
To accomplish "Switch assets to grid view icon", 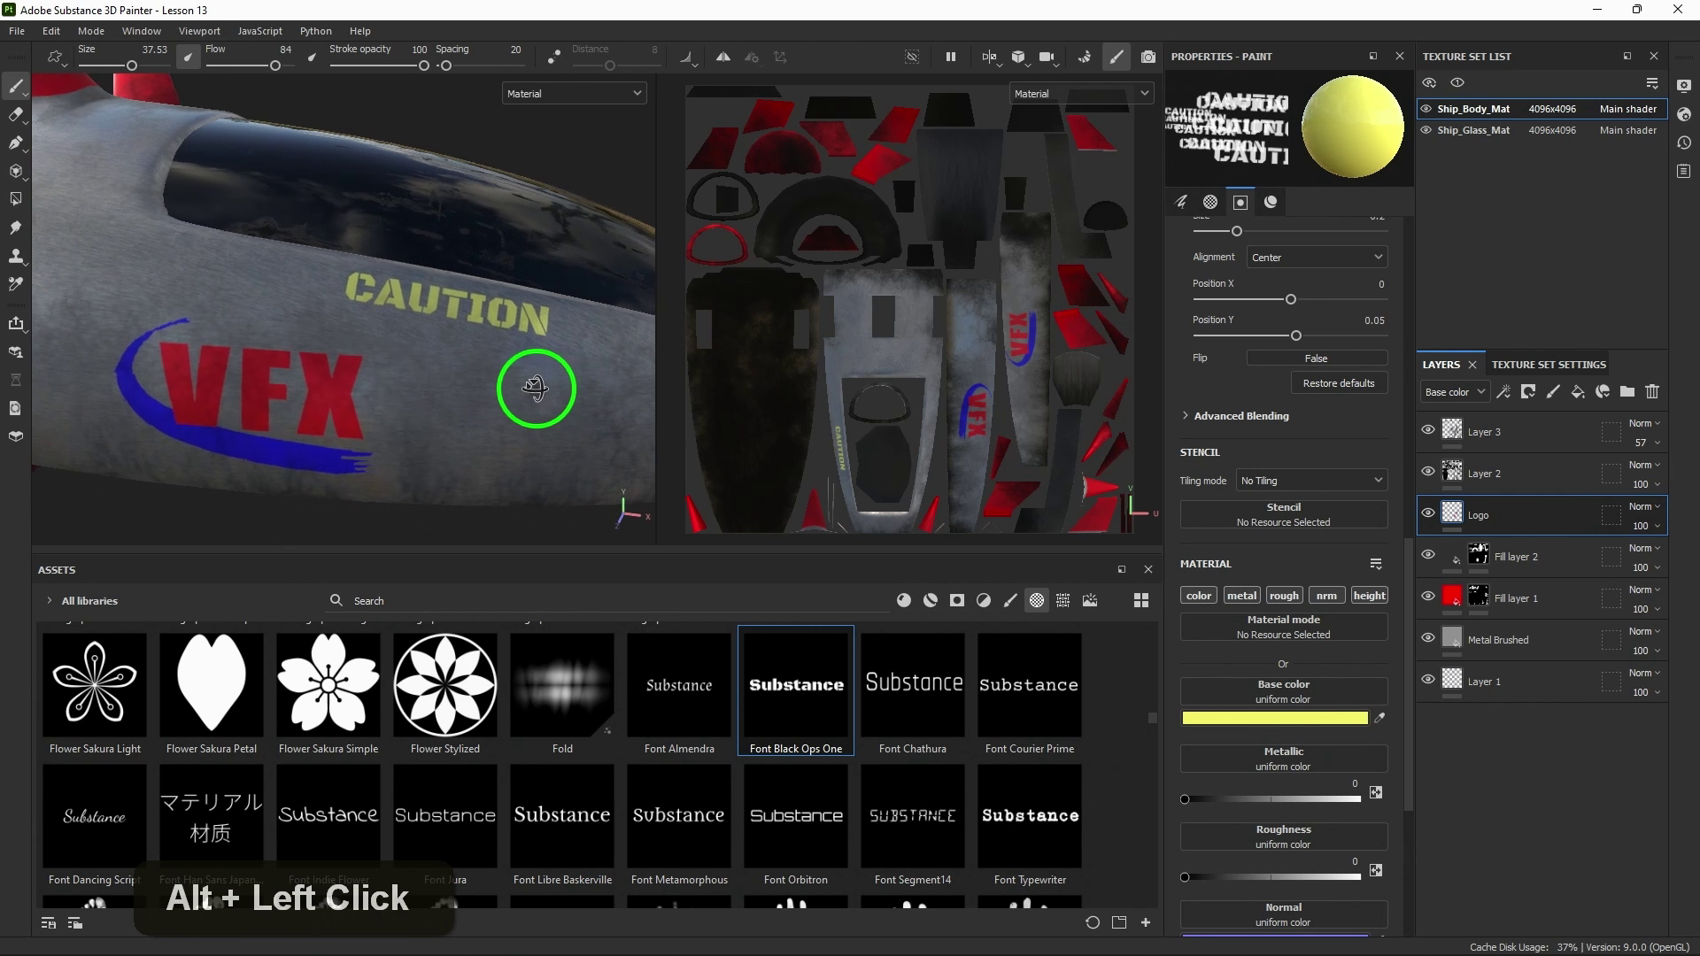I will pos(1141,600).
